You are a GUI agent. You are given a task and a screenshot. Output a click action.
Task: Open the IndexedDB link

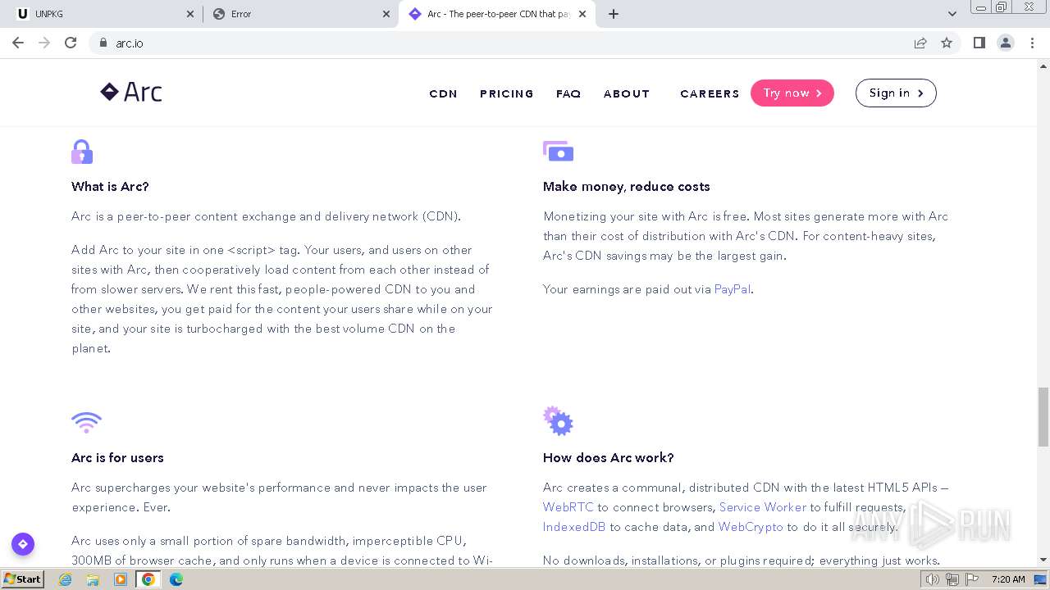(x=574, y=527)
